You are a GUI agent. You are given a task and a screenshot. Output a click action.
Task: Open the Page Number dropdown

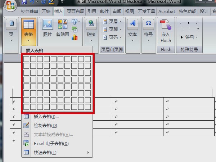point(112,37)
